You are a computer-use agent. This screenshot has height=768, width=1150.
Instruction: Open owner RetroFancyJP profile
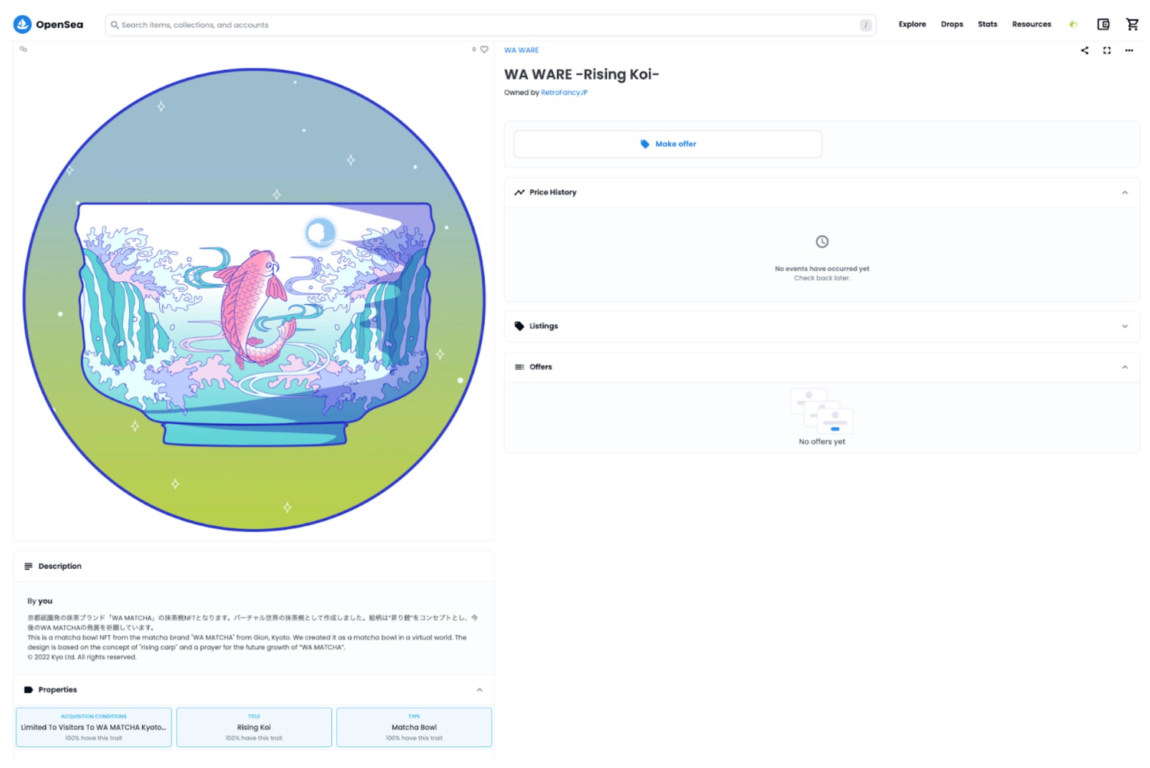pos(564,93)
